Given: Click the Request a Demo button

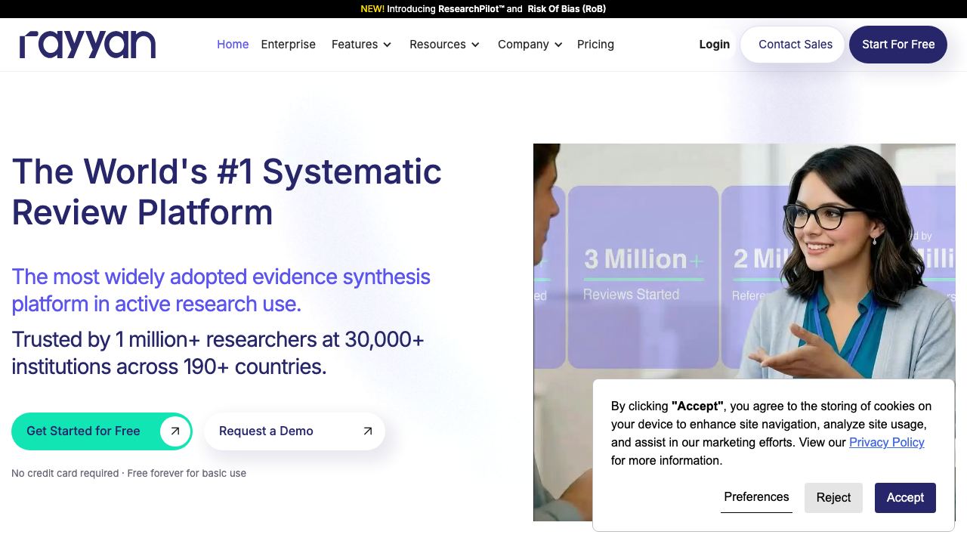Looking at the screenshot, I should coord(295,431).
